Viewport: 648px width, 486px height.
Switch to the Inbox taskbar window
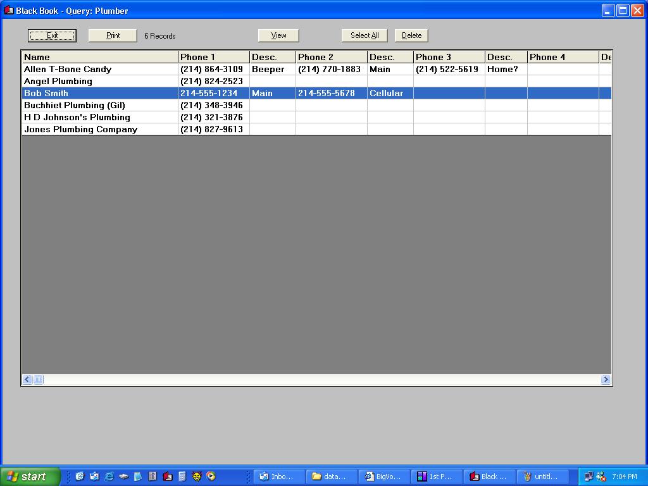pyautogui.click(x=278, y=477)
